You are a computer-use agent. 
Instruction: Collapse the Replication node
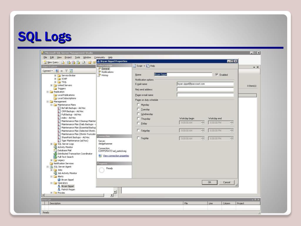coord(48,92)
